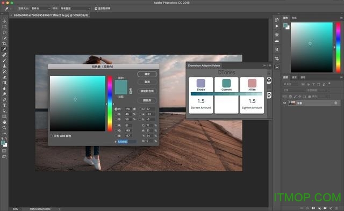Select the Pen tool
The width and height of the screenshot is (344, 211).
[4, 100]
